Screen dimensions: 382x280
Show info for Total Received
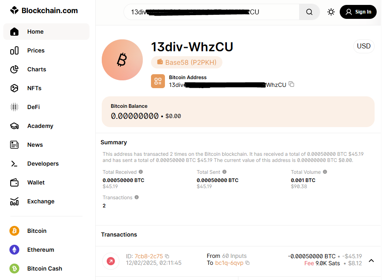click(141, 172)
